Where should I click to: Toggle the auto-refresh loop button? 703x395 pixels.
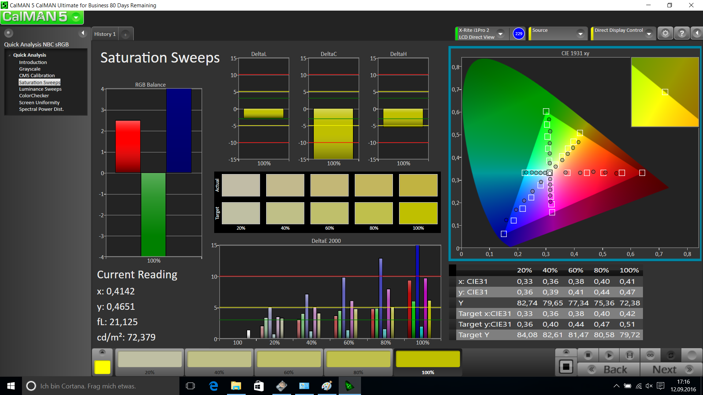click(671, 355)
